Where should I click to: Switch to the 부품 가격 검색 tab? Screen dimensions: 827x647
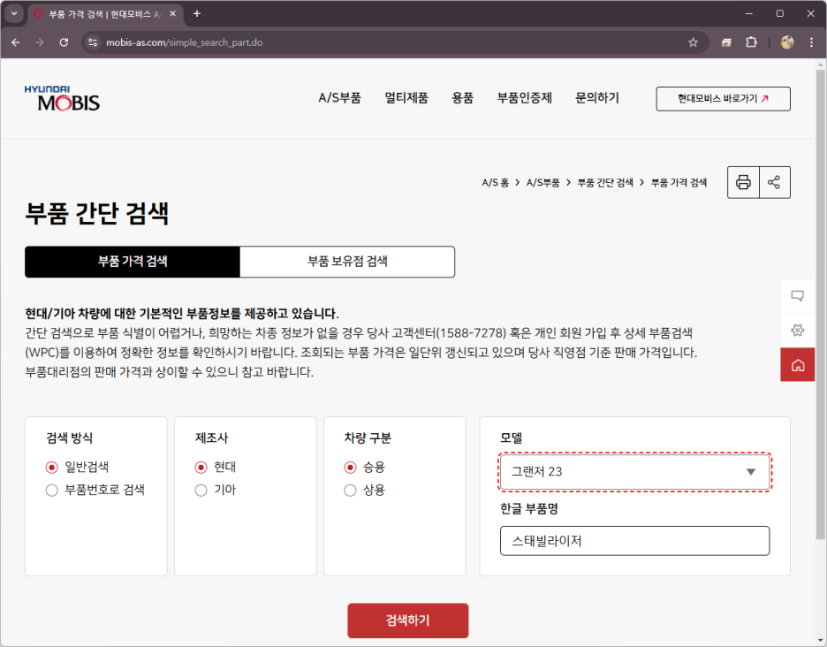(x=133, y=262)
